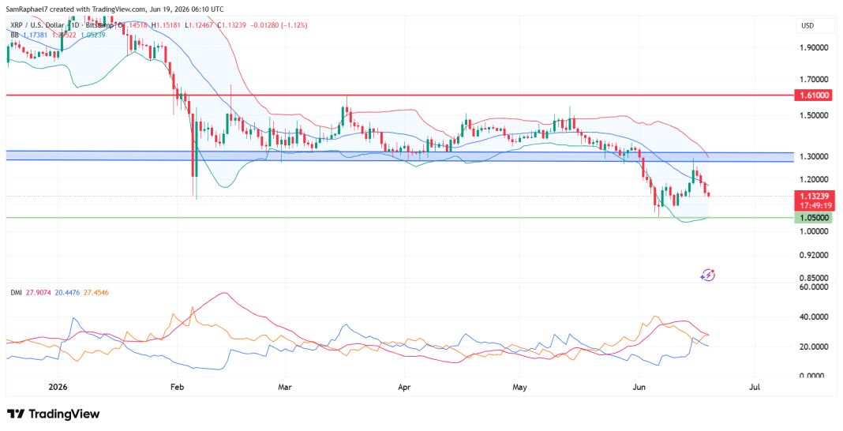Screen dimensions: 843x431
Task: Click the blue DMI value 20.4476
Action: (66, 292)
